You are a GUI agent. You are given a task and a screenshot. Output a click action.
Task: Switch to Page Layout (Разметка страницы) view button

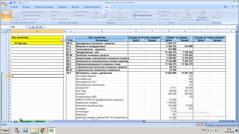16,16
